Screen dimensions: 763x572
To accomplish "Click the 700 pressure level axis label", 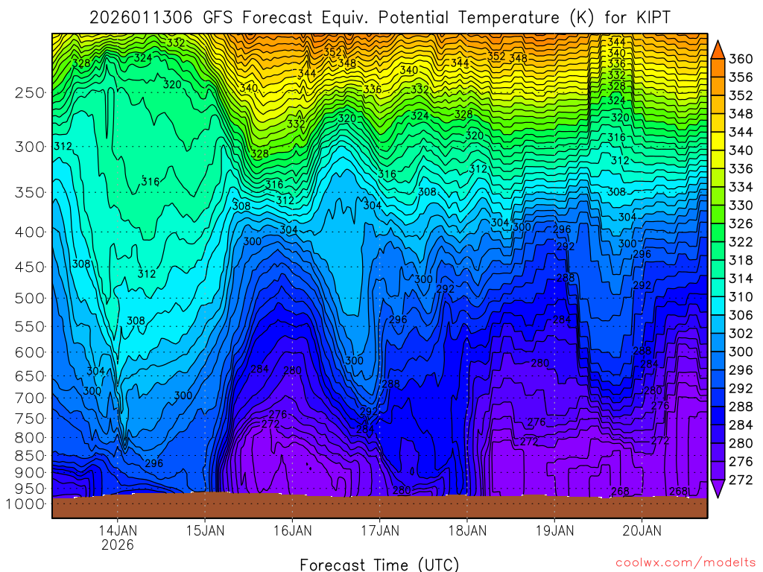I will [30, 398].
